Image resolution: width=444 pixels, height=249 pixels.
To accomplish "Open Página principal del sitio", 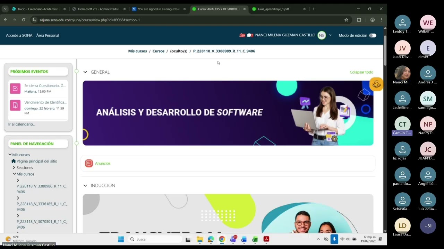I will pos(37,161).
